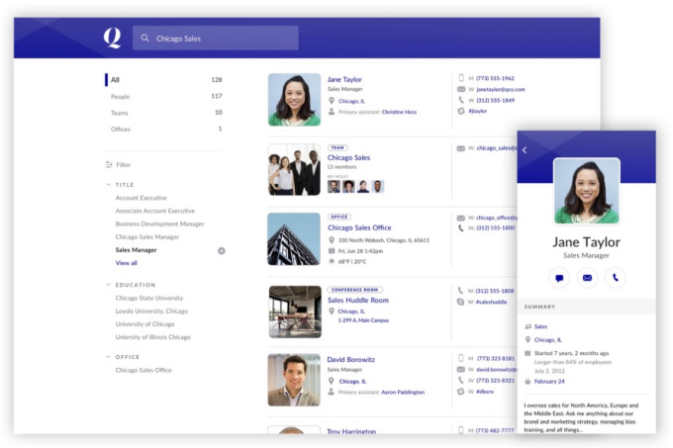Open the Filter settings icon
Screen dimensions: 673x448
click(109, 165)
